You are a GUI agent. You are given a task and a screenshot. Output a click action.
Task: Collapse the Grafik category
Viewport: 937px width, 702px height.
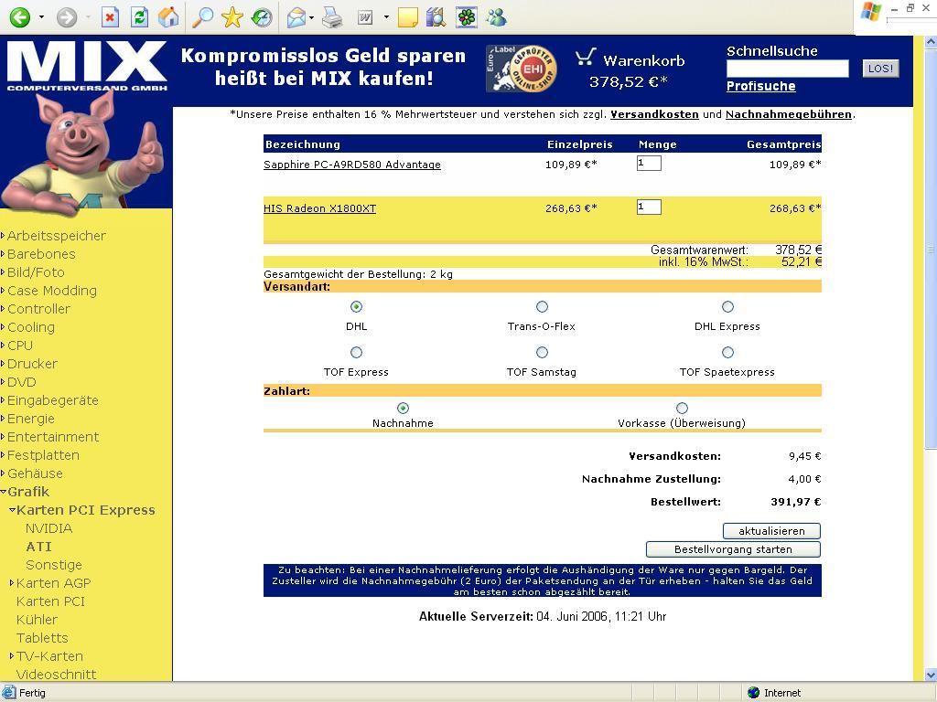pyautogui.click(x=4, y=492)
